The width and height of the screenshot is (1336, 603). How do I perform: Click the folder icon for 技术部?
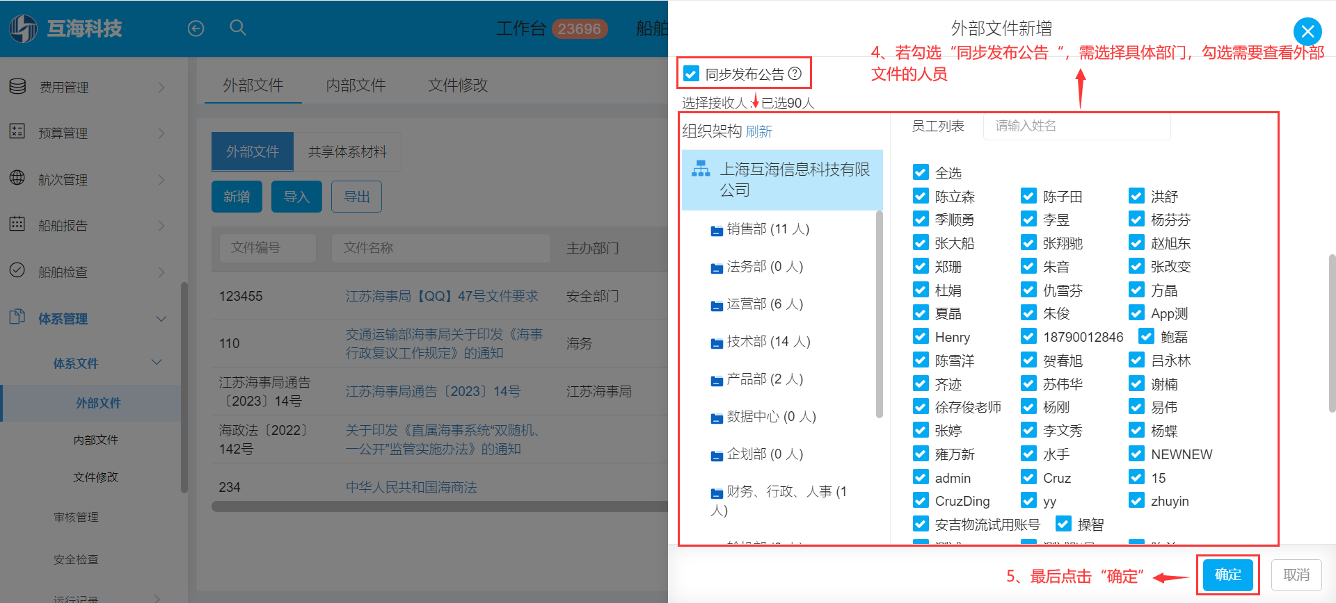(x=717, y=343)
